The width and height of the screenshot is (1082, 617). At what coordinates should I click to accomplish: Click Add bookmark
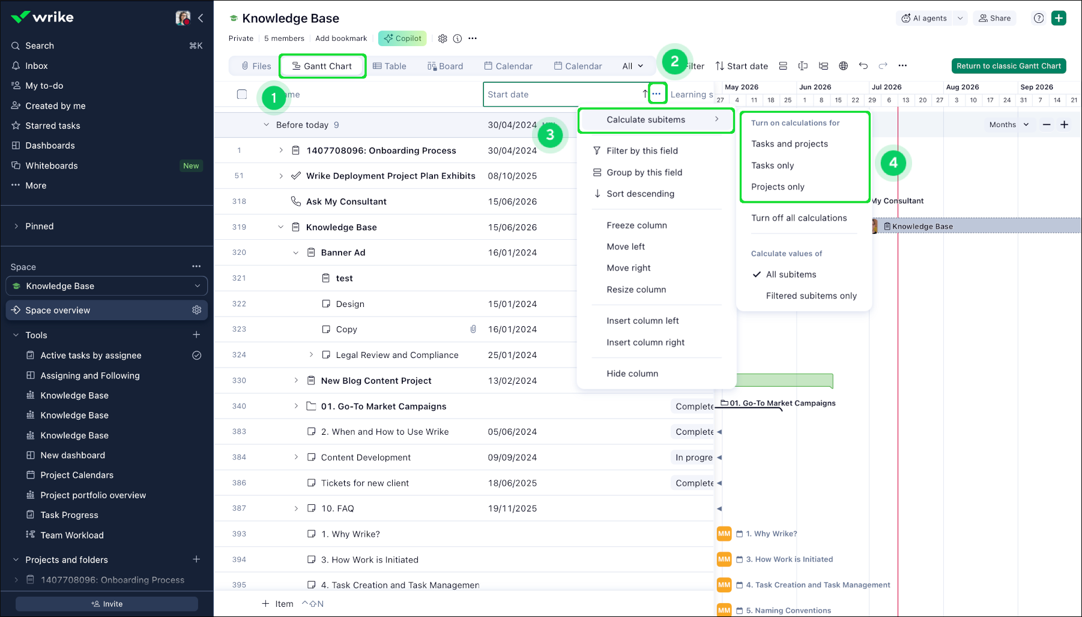click(341, 38)
